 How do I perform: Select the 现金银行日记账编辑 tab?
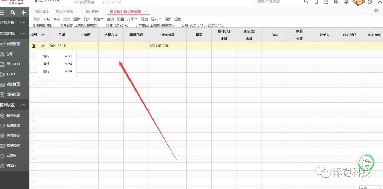click(125, 11)
